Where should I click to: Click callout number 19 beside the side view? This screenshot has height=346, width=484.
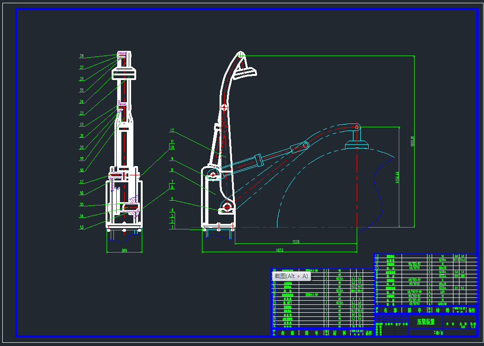(x=82, y=159)
